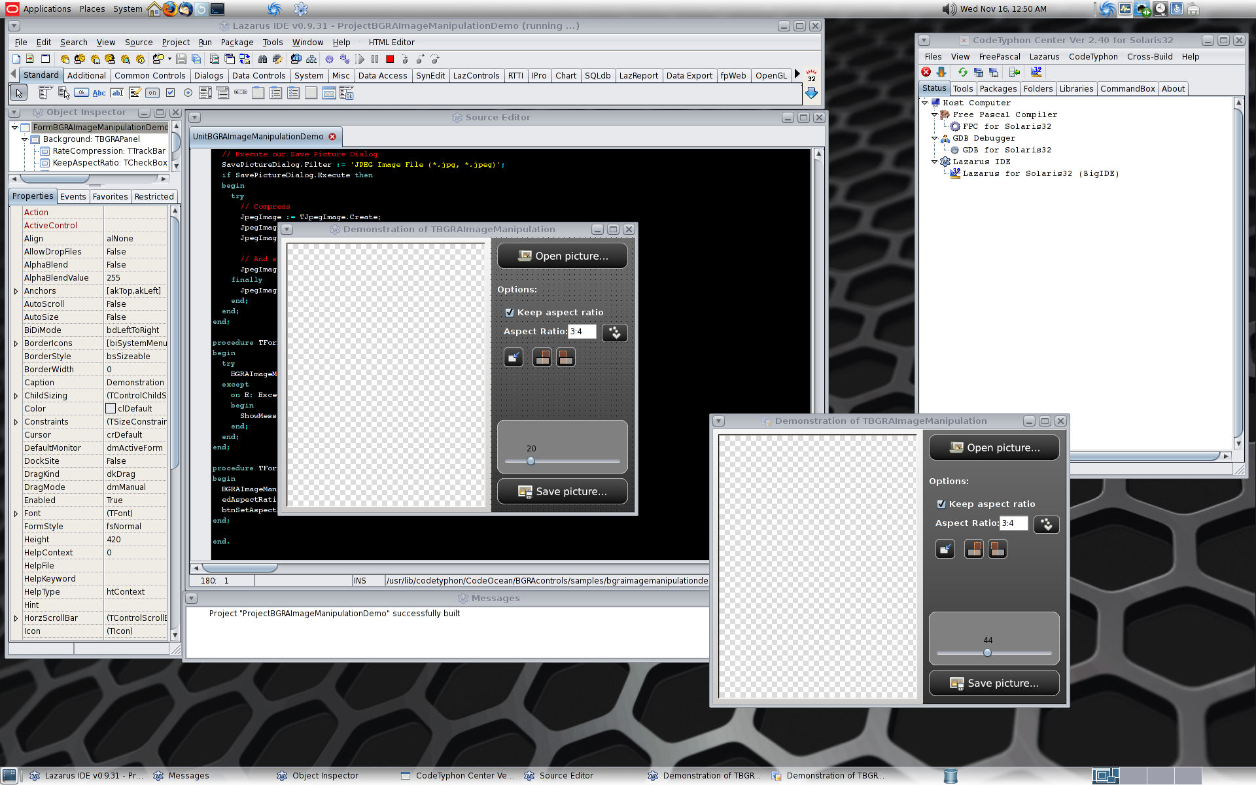Click the Aspect Ratio field in front demo window

pos(582,332)
